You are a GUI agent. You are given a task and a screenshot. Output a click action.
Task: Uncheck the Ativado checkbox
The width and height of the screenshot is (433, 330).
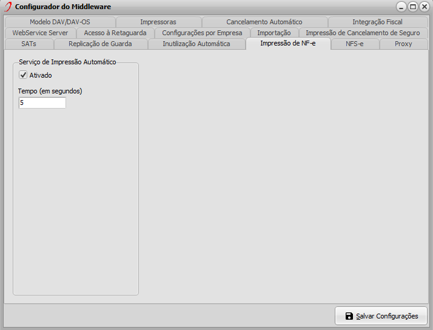pos(24,75)
